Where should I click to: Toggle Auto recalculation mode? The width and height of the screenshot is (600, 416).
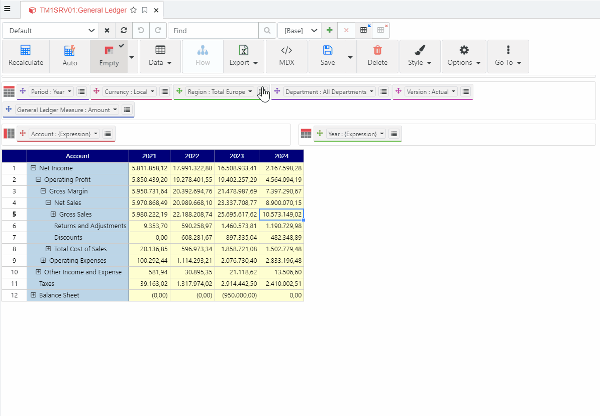click(x=70, y=56)
